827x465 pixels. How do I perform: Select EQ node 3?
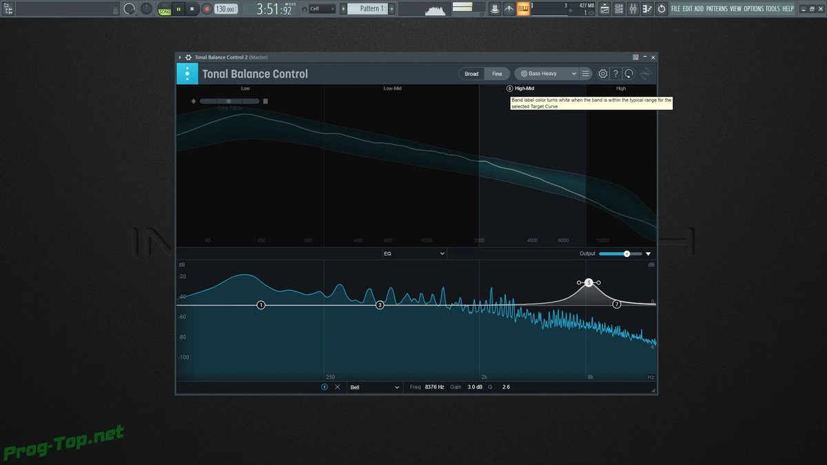[x=380, y=304]
